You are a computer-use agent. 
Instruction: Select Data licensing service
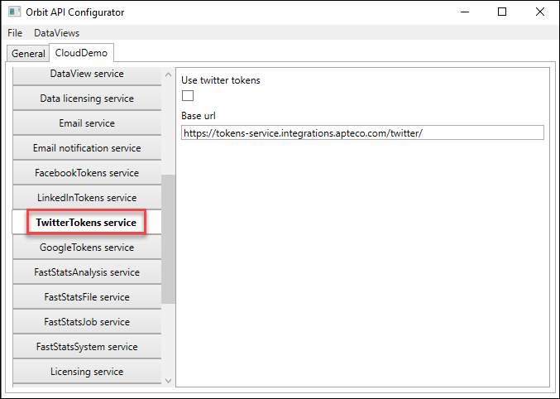click(x=87, y=99)
